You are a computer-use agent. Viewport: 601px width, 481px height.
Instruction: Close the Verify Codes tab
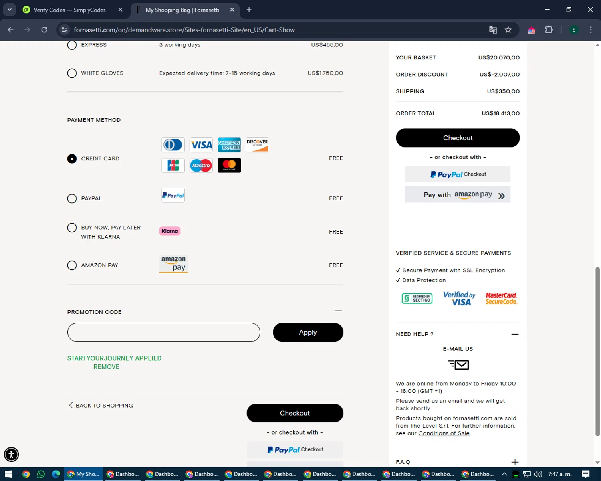tap(120, 10)
